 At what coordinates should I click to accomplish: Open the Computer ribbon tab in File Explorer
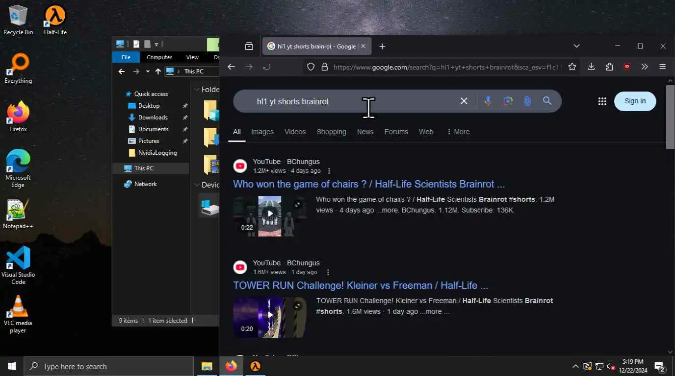pyautogui.click(x=159, y=57)
